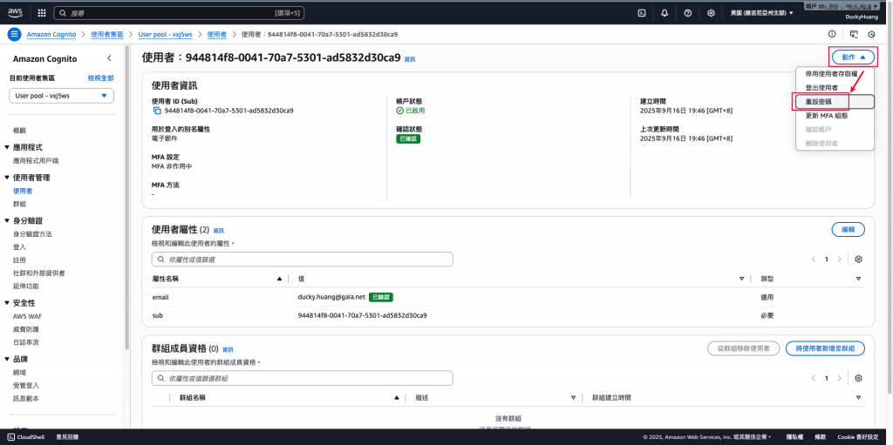Open the info panel icon in breadcrumb bar
The width and height of the screenshot is (893, 445).
point(831,34)
